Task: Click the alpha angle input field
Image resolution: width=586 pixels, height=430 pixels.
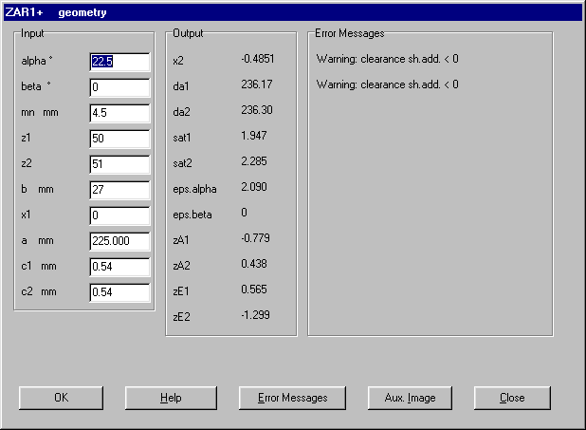Action: [x=119, y=62]
